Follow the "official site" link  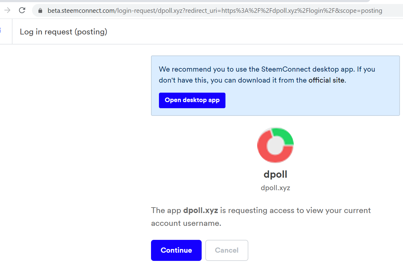point(326,80)
